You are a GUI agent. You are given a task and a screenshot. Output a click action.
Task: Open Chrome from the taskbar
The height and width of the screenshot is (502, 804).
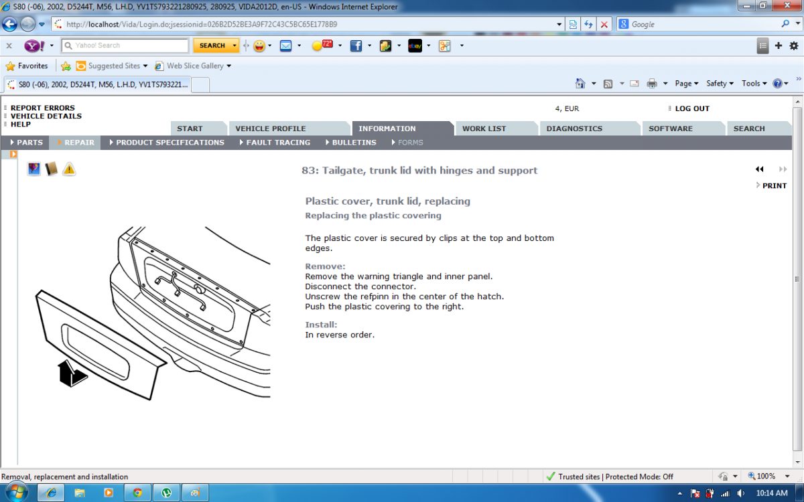tap(137, 493)
